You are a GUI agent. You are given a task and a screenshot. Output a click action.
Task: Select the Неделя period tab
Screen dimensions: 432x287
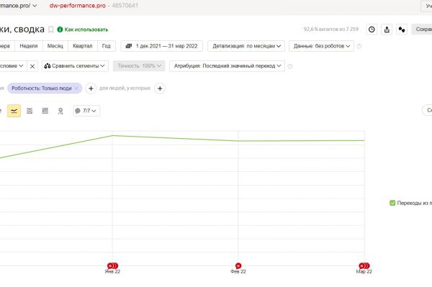tap(29, 46)
